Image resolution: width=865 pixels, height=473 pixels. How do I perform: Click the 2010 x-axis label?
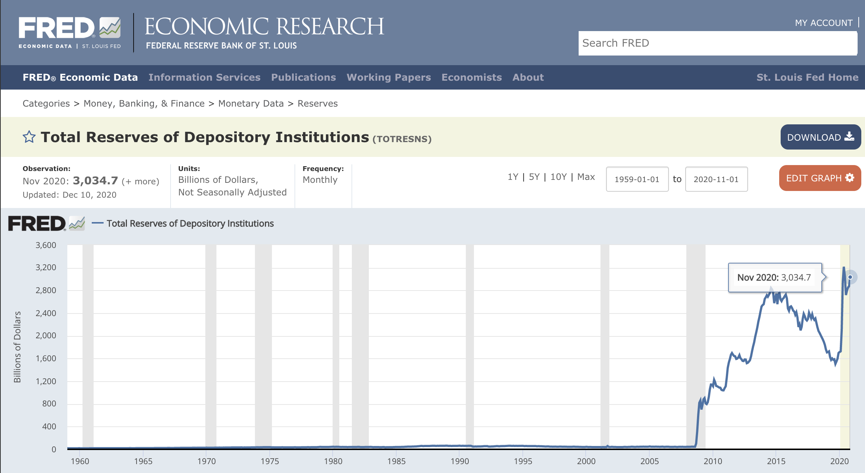click(x=713, y=461)
